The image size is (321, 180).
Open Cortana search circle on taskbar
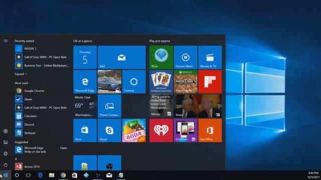tap(17, 175)
